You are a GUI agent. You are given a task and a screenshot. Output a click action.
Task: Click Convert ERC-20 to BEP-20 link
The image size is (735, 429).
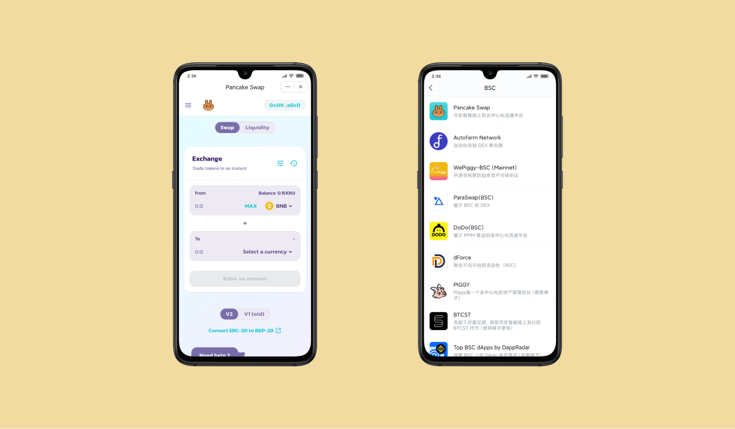tap(245, 330)
